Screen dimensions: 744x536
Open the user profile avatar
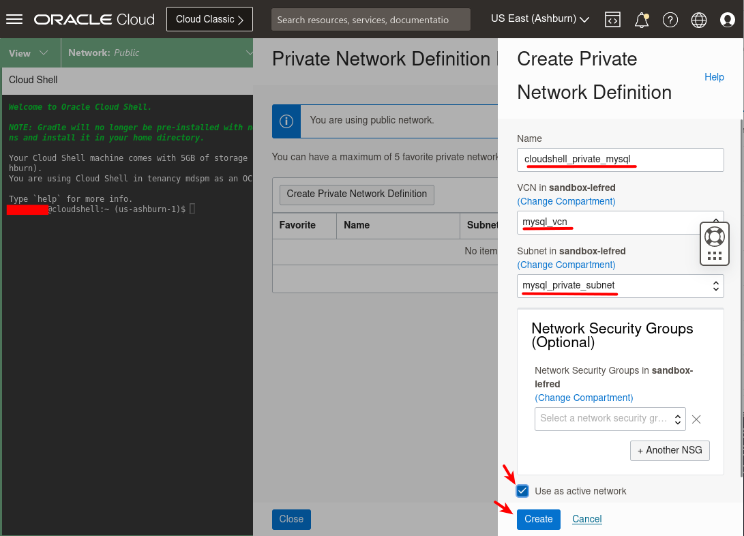click(x=727, y=19)
